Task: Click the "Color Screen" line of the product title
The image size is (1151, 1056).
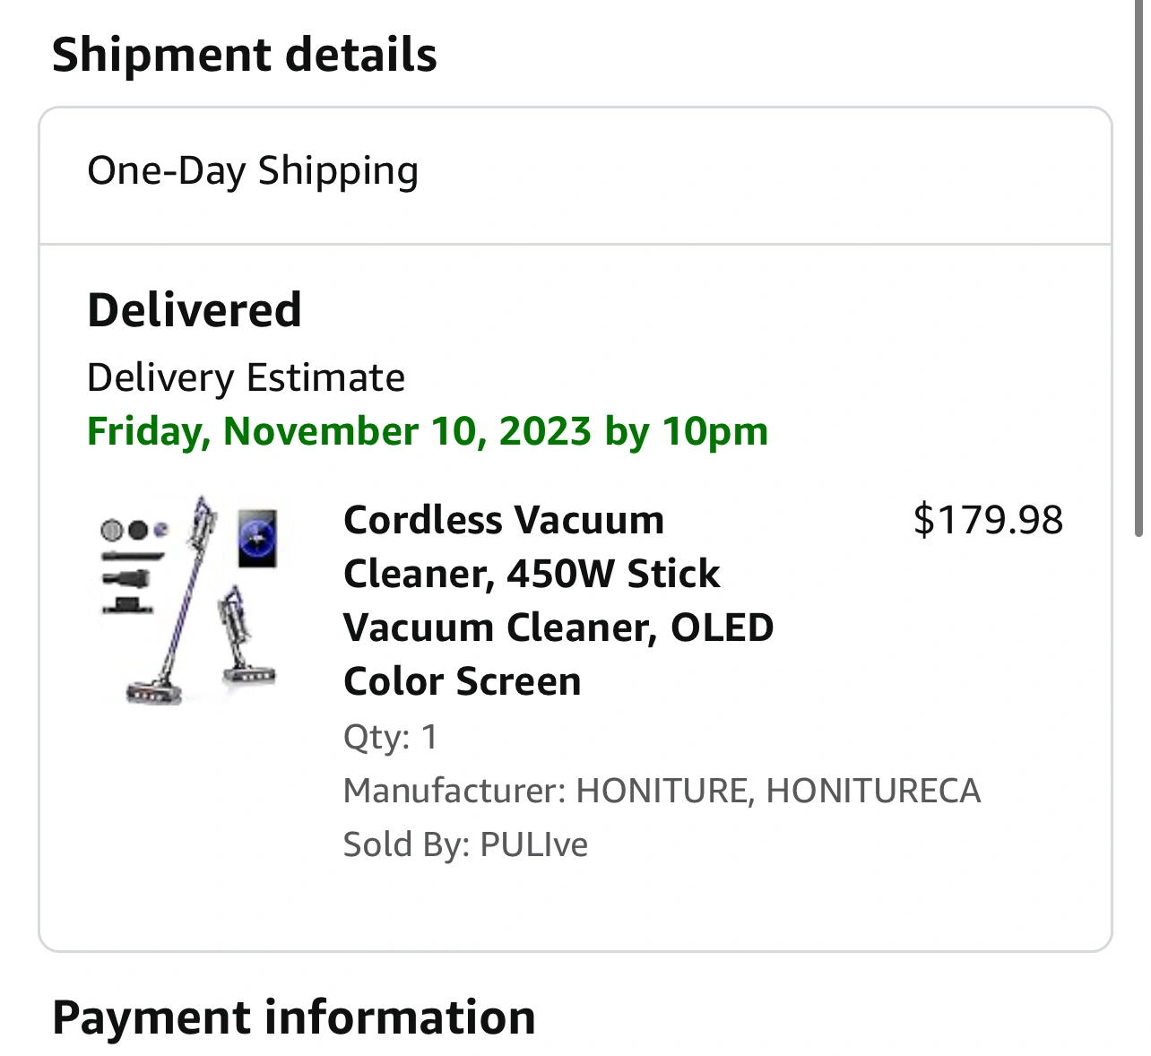Action: (463, 681)
